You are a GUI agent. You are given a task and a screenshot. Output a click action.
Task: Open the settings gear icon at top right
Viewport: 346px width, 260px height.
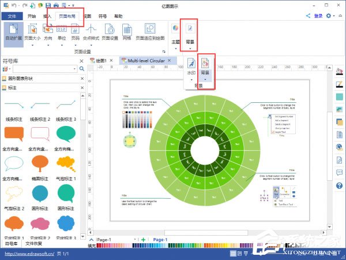pos(329,16)
